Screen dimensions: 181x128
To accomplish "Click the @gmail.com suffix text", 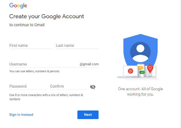I will click(x=89, y=64).
